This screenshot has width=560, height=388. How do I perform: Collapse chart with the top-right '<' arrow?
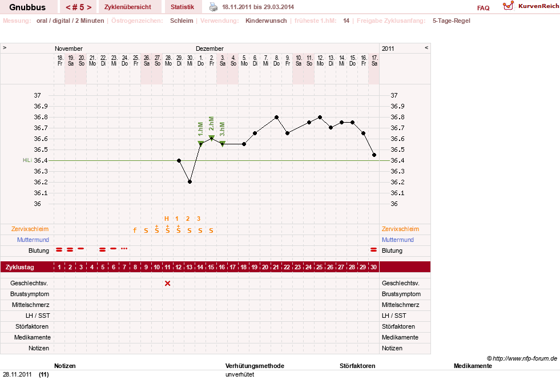(426, 47)
